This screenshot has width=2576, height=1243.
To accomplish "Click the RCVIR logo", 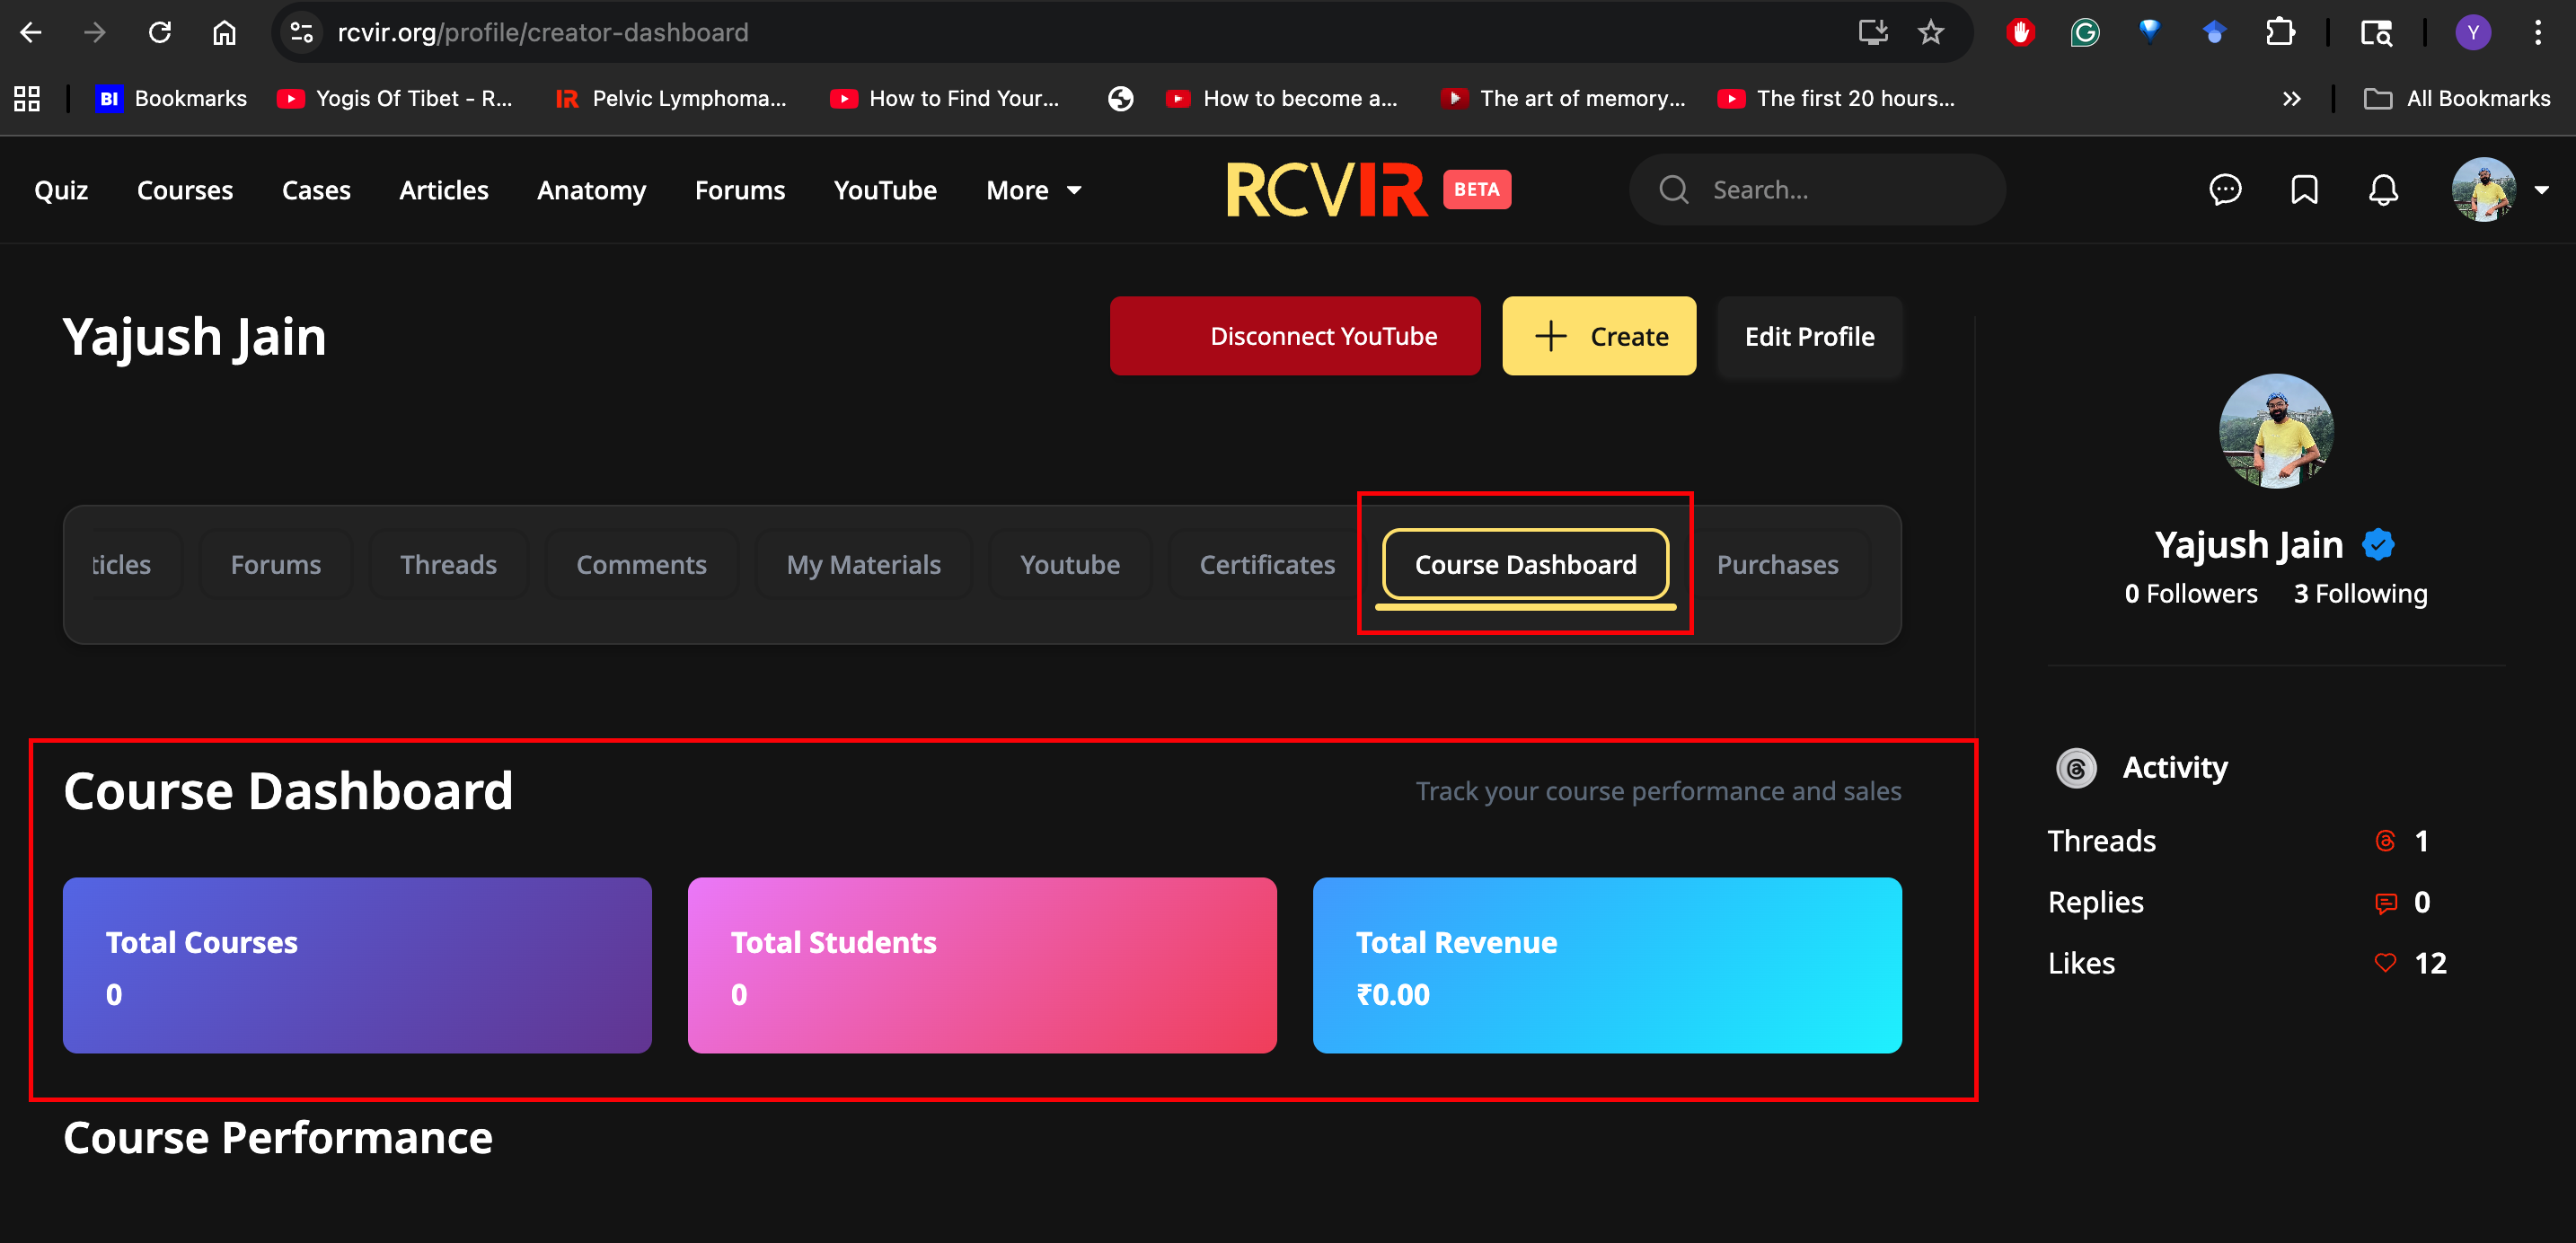I will [x=1325, y=190].
